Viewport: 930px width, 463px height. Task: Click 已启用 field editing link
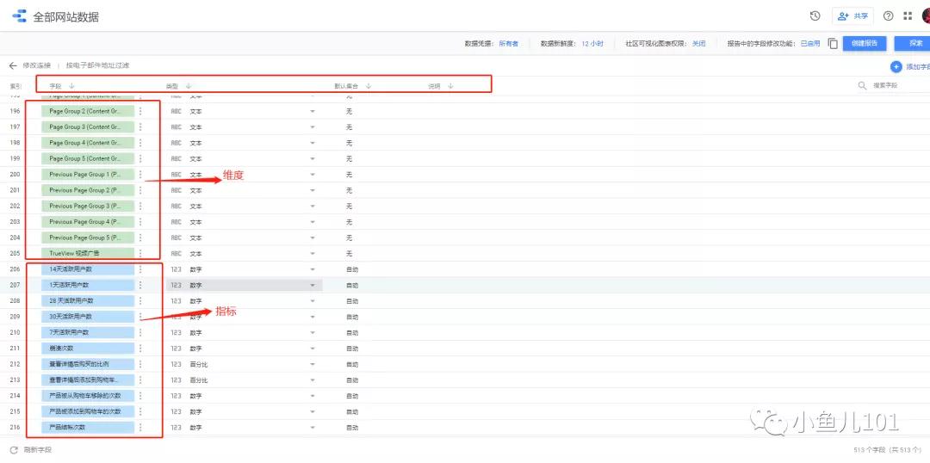[810, 44]
